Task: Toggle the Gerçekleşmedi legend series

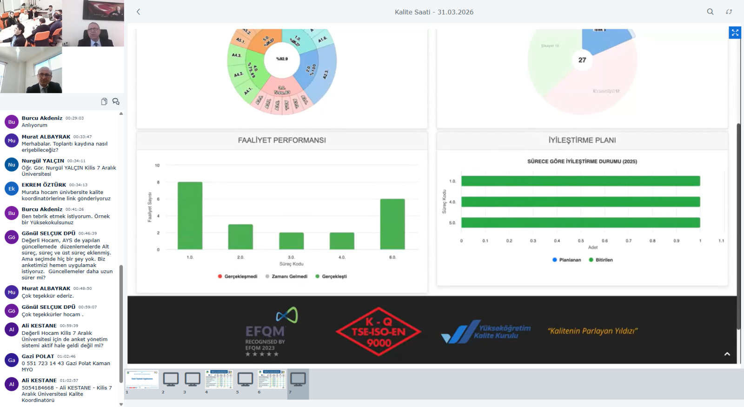Action: [237, 276]
